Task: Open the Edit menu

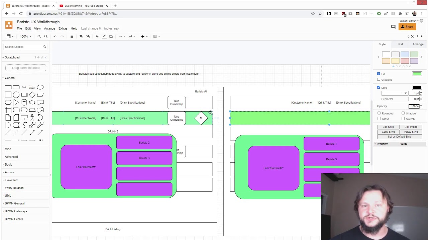Action: pyautogui.click(x=28, y=28)
